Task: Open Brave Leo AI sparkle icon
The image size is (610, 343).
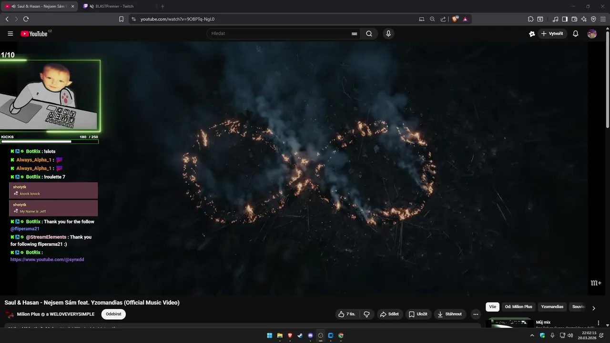Action: 584,19
